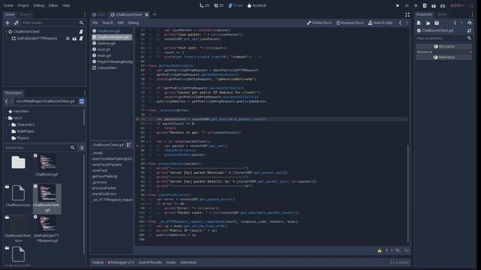Click the Search files input field

[x=37, y=148]
